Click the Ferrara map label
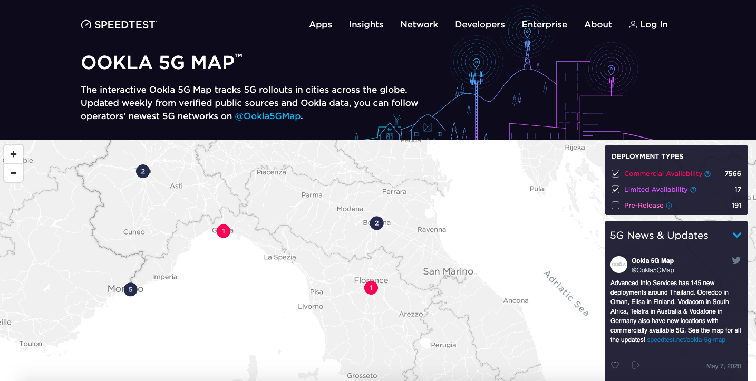The width and height of the screenshot is (756, 381). click(394, 191)
